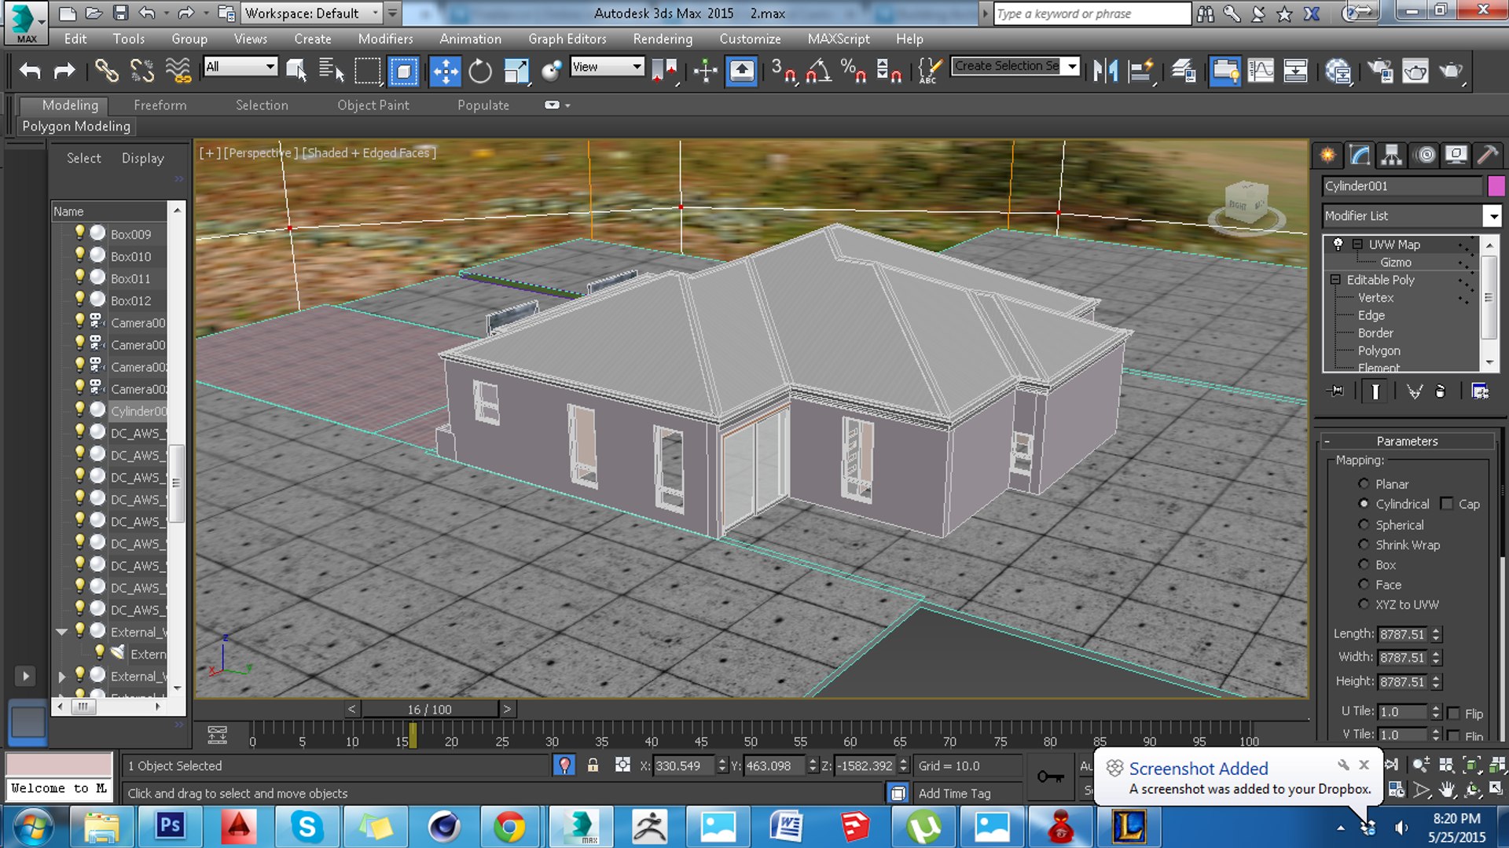
Task: Select Face mapping option
Action: point(1364,584)
